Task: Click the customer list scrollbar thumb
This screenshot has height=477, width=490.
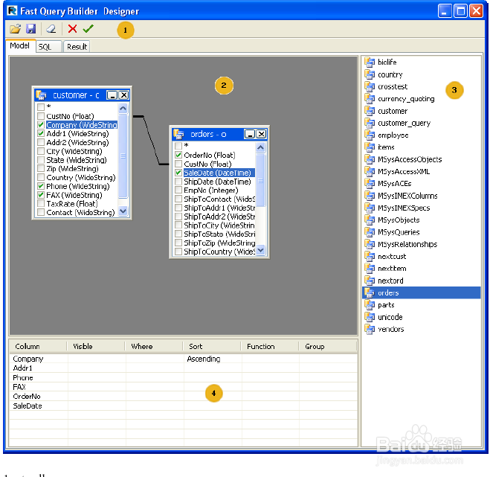Action: point(123,156)
